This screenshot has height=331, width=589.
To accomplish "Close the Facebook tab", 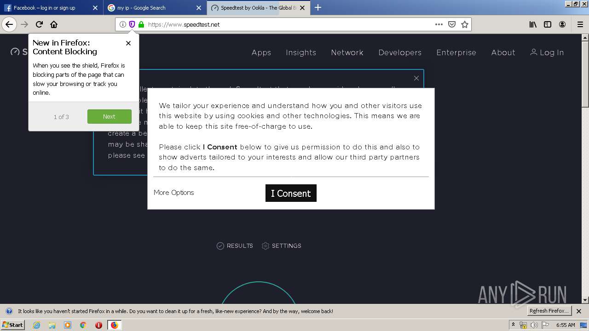I will (95, 8).
